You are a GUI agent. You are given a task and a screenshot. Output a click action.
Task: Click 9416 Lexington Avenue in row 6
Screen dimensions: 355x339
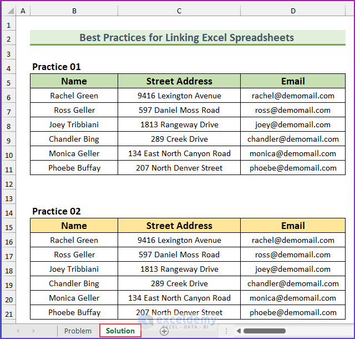pyautogui.click(x=179, y=96)
